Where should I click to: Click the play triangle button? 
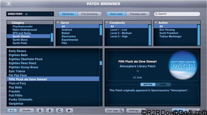tap(69, 110)
